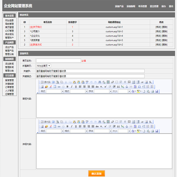The image size is (177, 177).
Task: Expand the 大小 size dropdown in the 详细内容 editor
Action: tap(129, 131)
